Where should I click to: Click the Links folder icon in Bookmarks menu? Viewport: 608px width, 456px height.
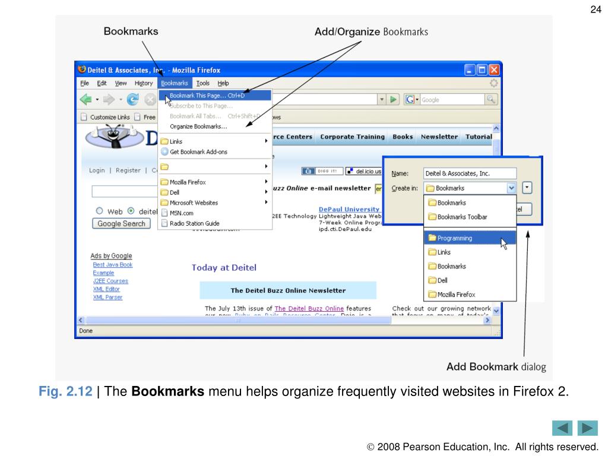point(164,141)
